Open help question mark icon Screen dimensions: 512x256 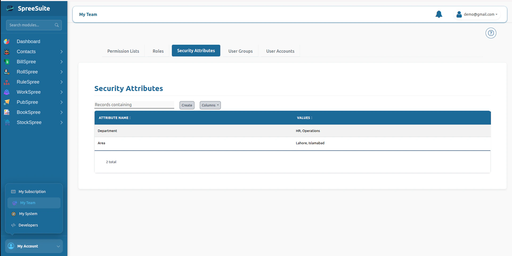tap(491, 33)
